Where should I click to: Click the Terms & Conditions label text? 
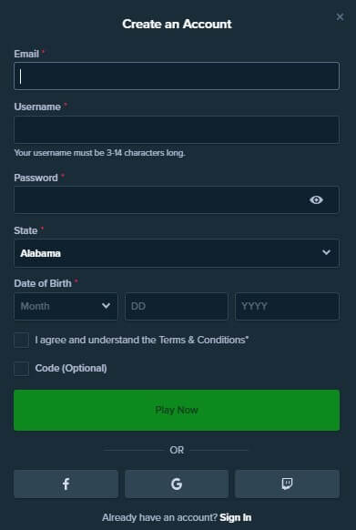142,340
